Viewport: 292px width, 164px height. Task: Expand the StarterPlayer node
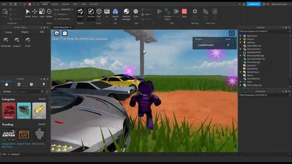tap(240, 72)
